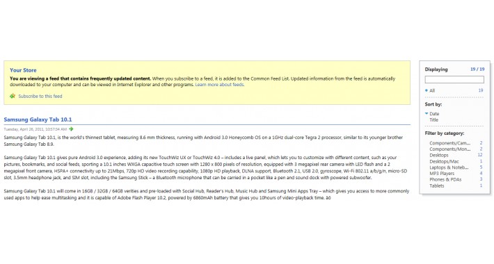Screen dimensions: 494x264
Task: Filter by Components/Cam... category
Action: [449, 143]
